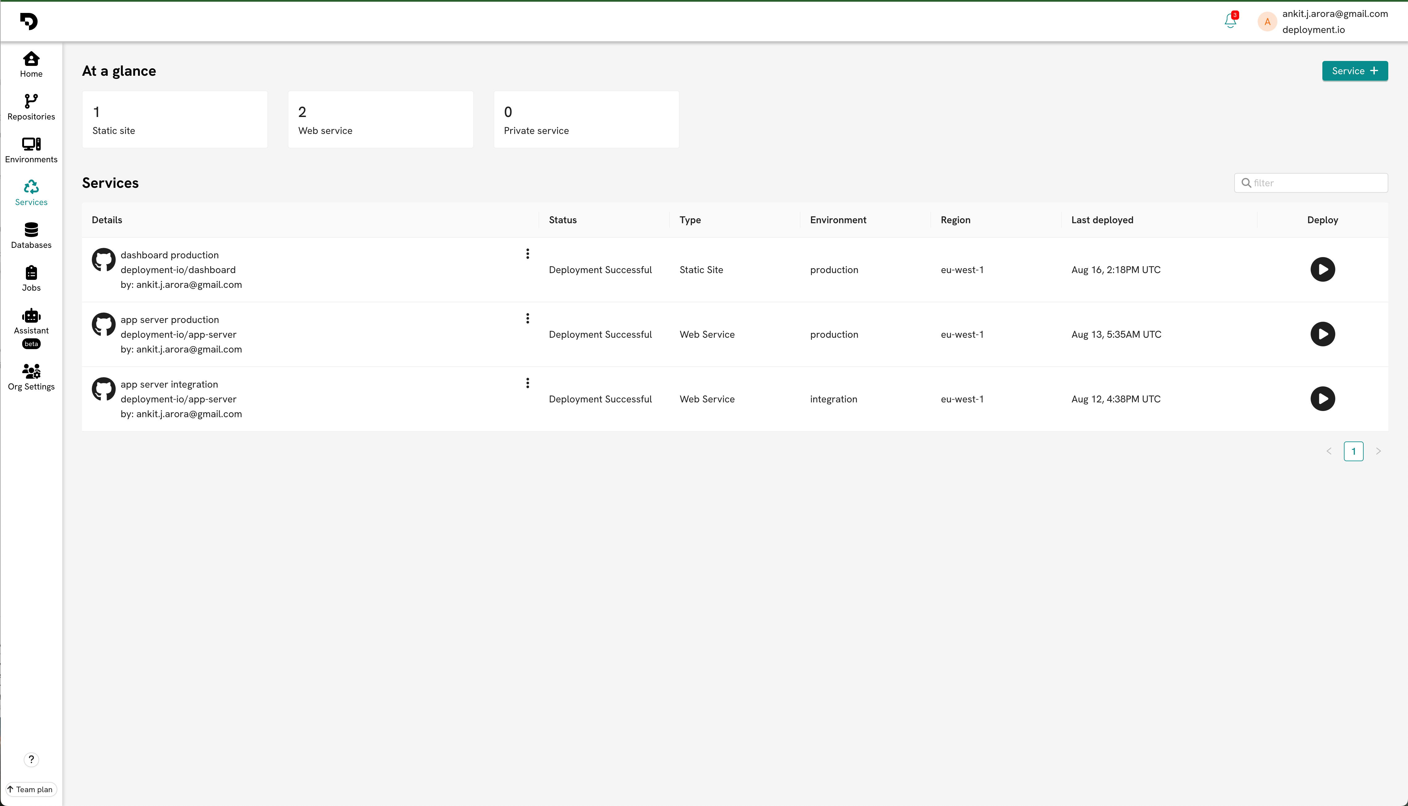Screen dimensions: 1408x806
Task: Click the help question mark icon
Action: [x=31, y=760]
